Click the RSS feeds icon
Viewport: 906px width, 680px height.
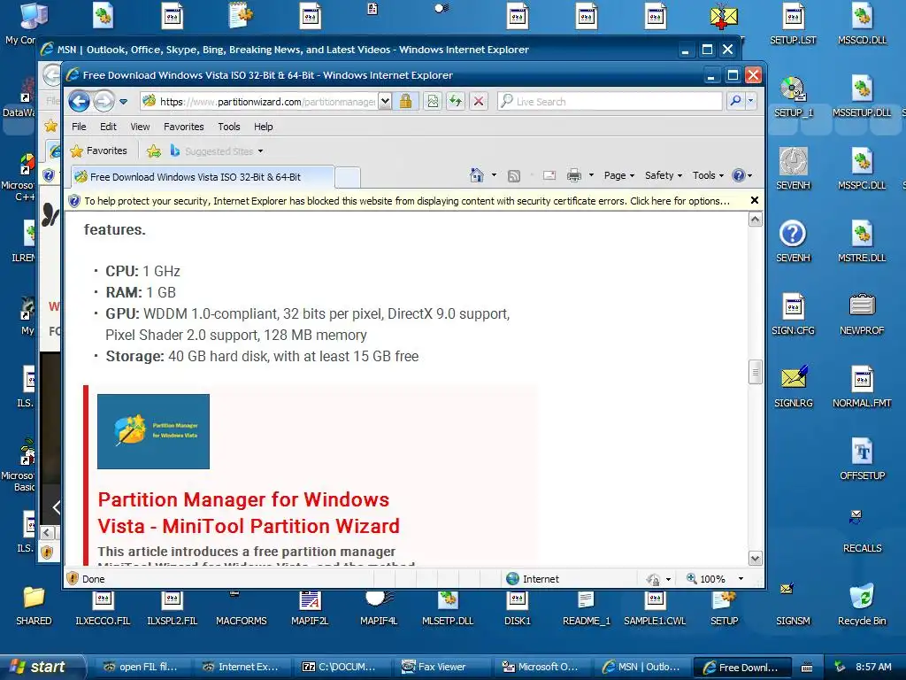click(x=514, y=176)
